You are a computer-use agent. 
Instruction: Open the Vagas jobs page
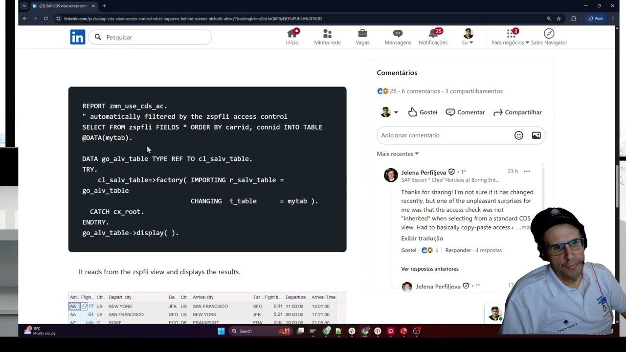pyautogui.click(x=362, y=37)
